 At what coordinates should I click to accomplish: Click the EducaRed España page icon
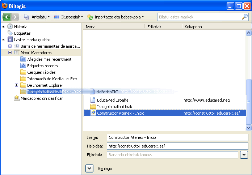[93, 100]
